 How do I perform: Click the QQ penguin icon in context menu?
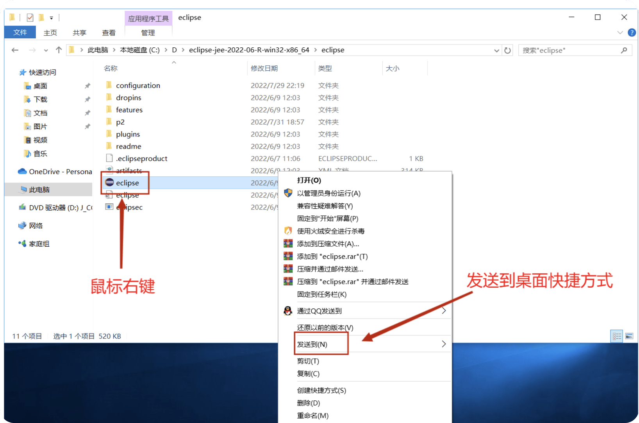[x=288, y=311]
